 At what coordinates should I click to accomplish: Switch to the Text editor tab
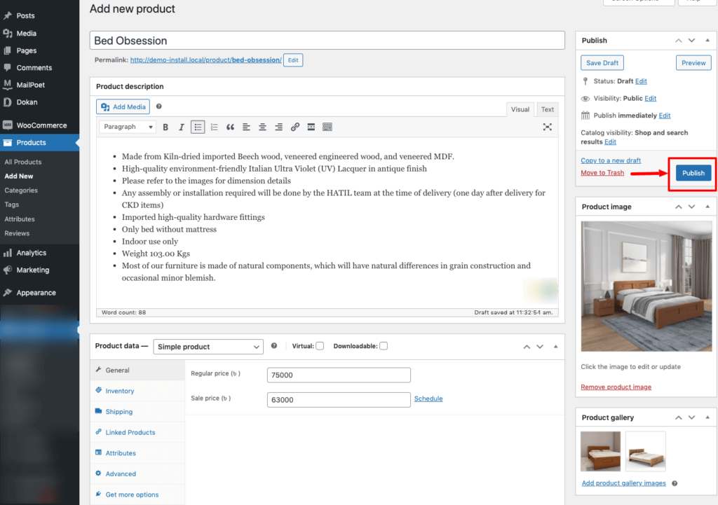(x=547, y=109)
